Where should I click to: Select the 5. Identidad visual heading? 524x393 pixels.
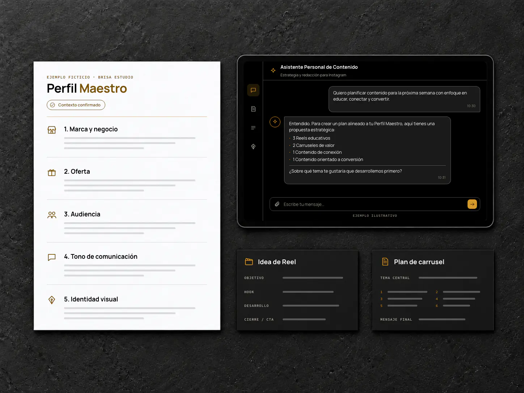(x=91, y=299)
